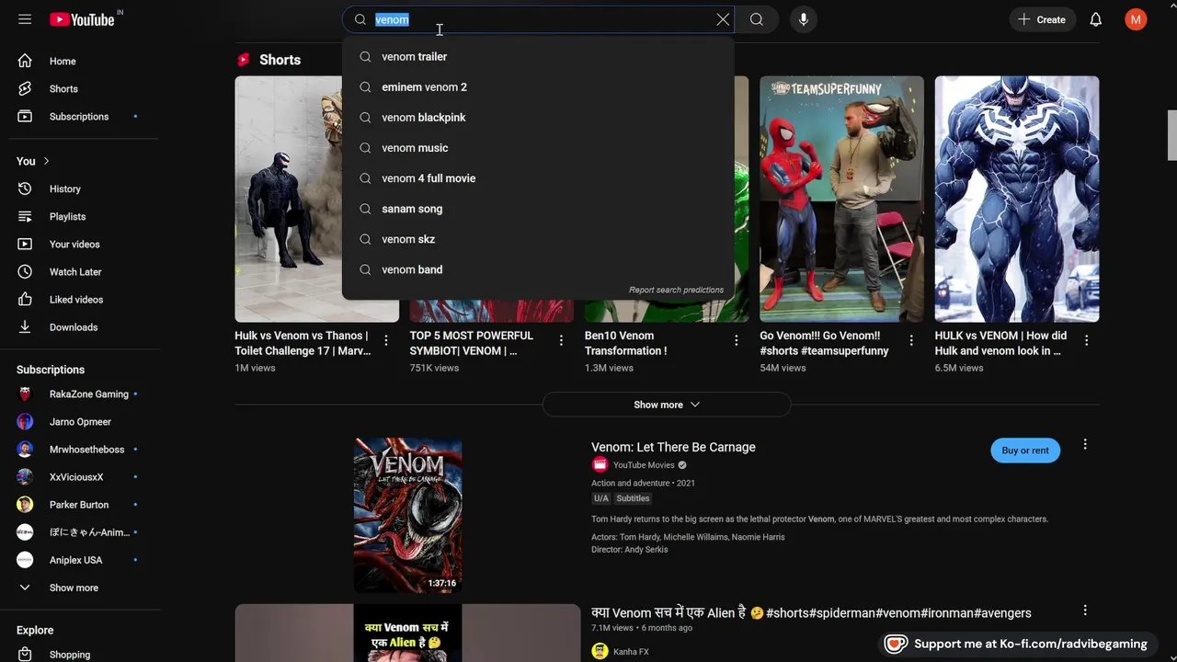Open the XxViciousxX subscription

[81, 477]
